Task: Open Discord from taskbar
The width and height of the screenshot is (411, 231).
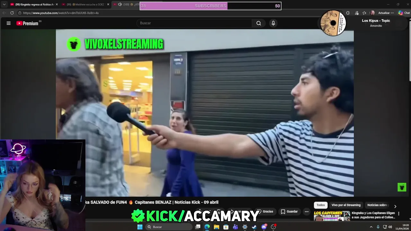Action: point(264,227)
